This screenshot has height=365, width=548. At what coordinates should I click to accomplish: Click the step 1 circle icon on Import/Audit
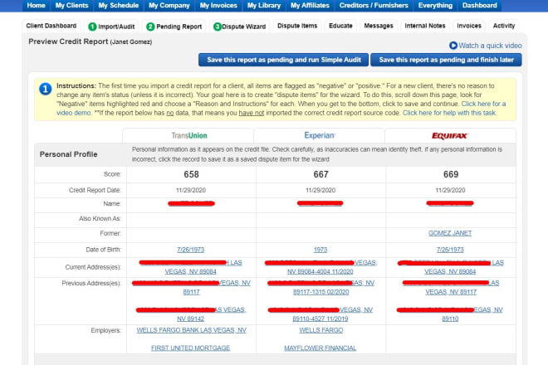92,27
